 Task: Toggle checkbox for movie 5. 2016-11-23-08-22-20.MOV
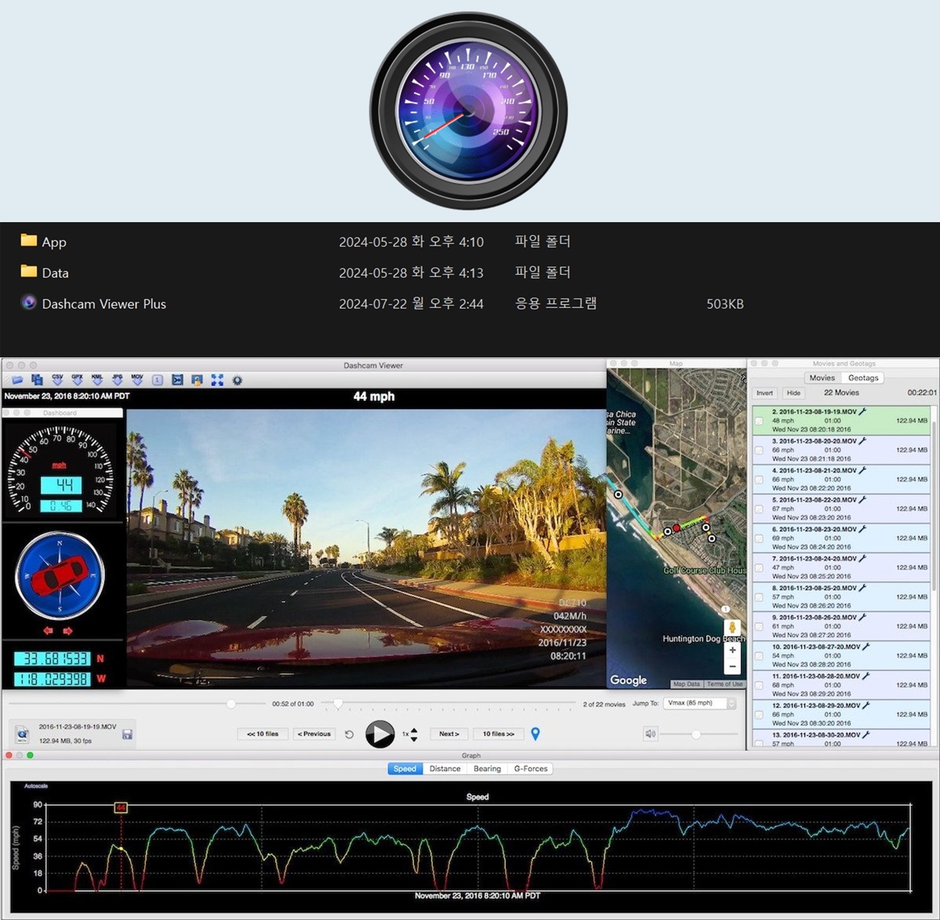pyautogui.click(x=759, y=509)
